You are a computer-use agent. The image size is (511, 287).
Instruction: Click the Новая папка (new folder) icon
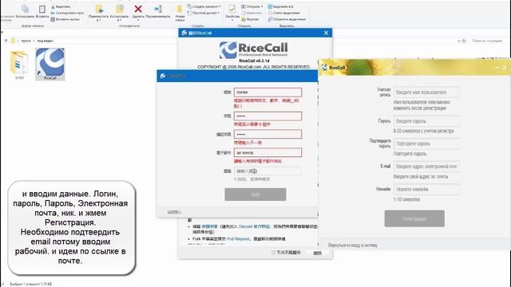(x=180, y=10)
